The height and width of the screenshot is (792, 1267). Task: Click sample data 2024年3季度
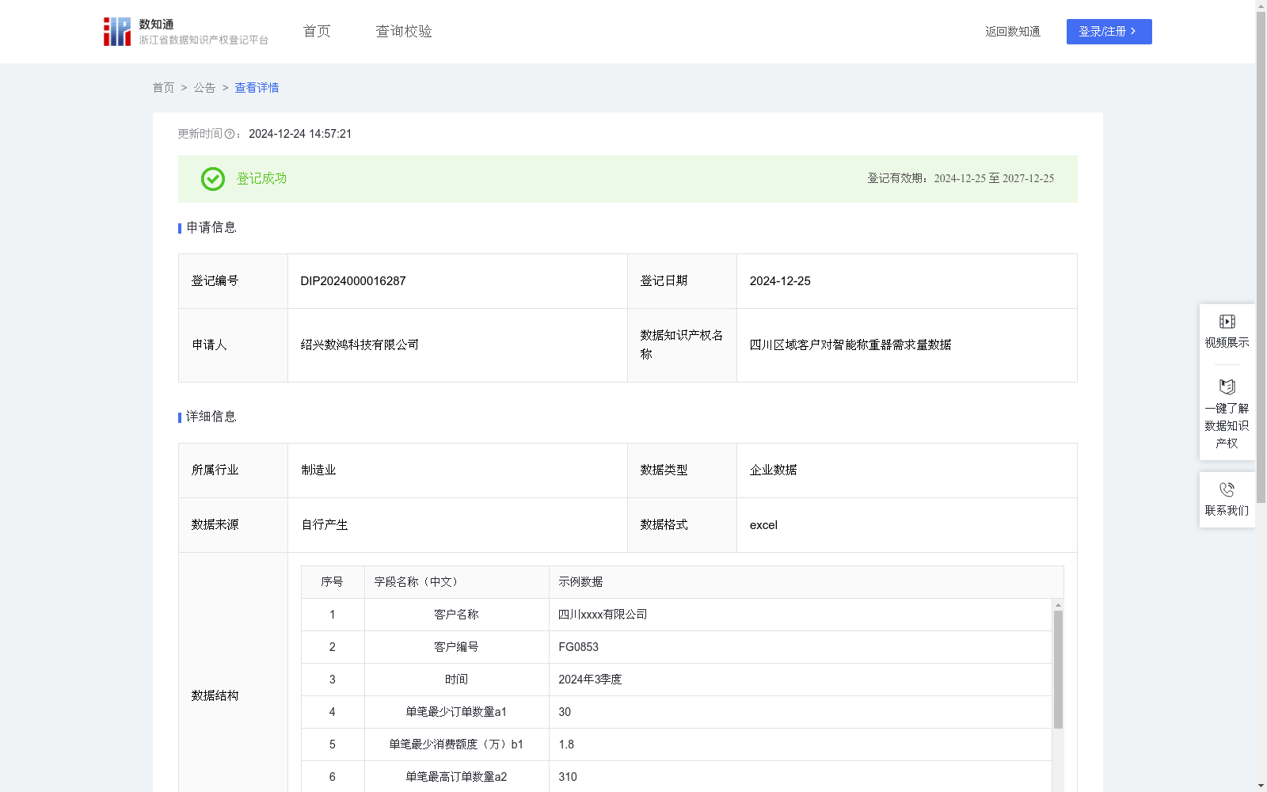(590, 680)
